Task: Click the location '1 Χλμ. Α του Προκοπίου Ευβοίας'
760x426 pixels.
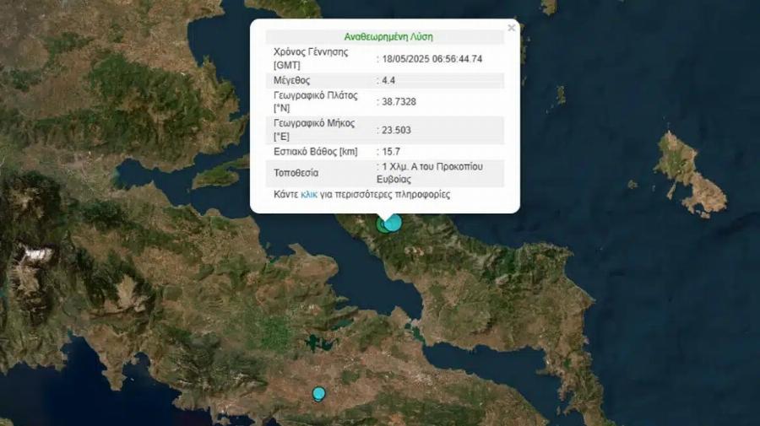Action: 430,173
